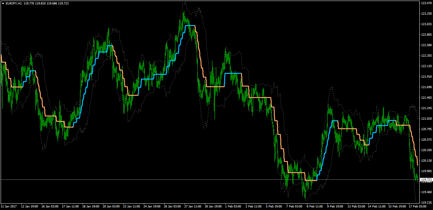Viewport: 433px width, 210px height.
Task: Click the 121.020 price scale level
Action: pos(426,119)
